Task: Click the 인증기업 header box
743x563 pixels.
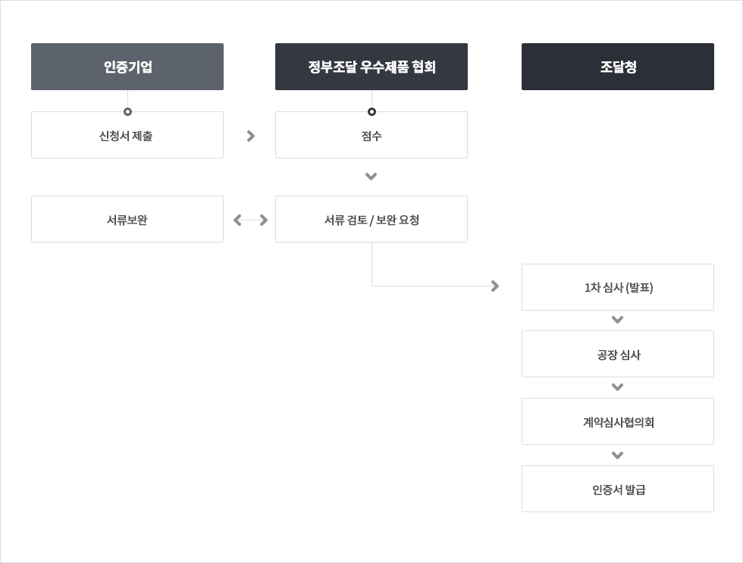Action: 127,67
